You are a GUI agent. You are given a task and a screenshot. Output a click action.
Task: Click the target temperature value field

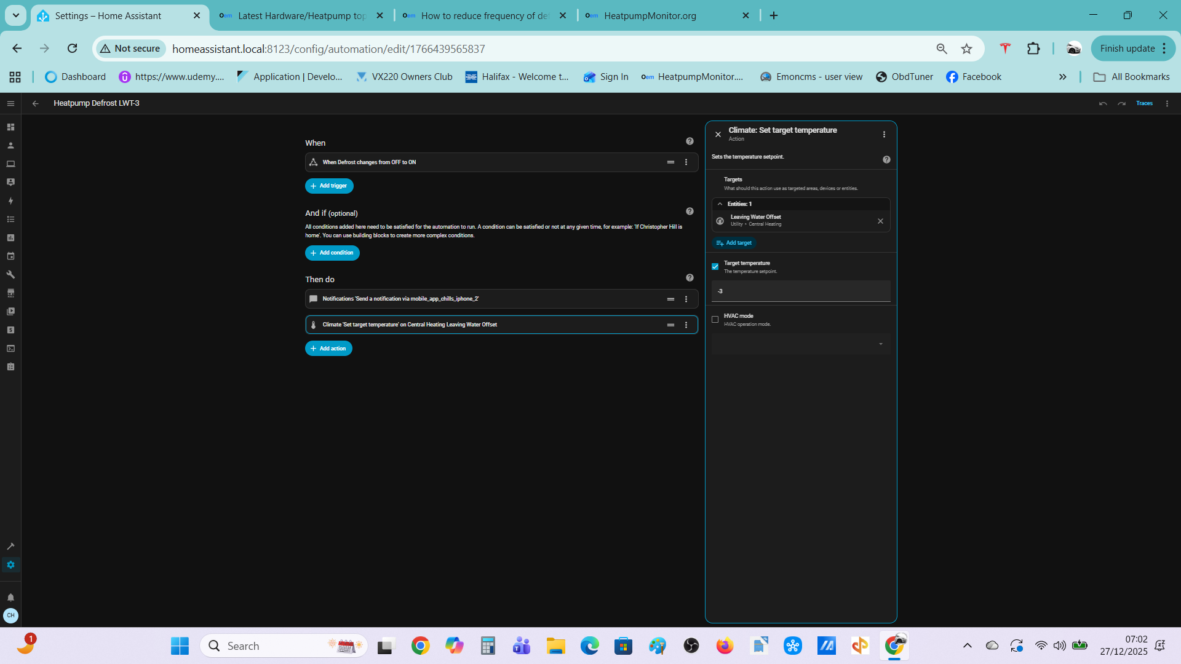click(x=801, y=291)
